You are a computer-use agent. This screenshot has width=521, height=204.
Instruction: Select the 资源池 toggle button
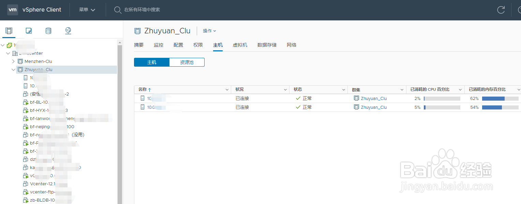click(187, 62)
